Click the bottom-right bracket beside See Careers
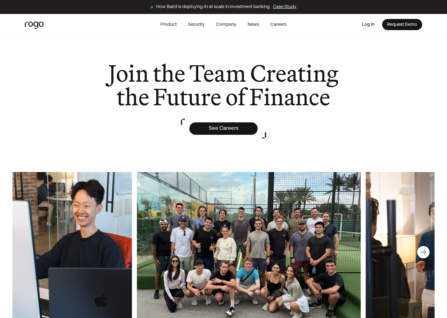Image resolution: width=447 pixels, height=318 pixels. coord(264,135)
